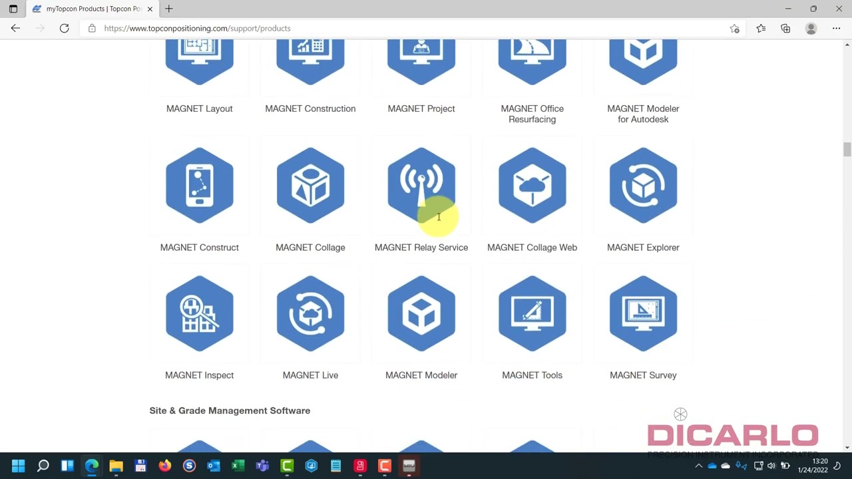Select the MAGNET Collage Web cloud icon
852x479 pixels.
tap(532, 185)
